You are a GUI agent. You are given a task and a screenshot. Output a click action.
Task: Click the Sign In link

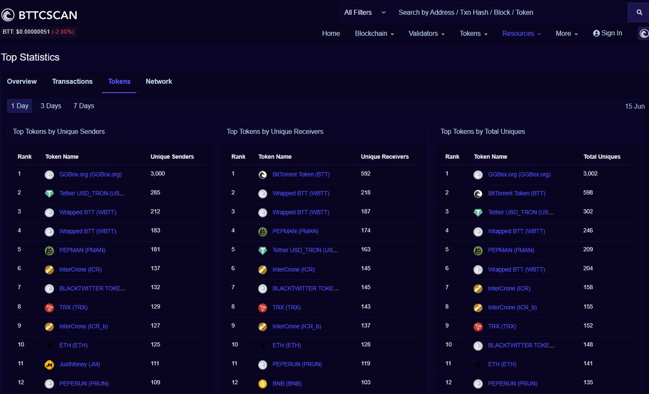(608, 33)
